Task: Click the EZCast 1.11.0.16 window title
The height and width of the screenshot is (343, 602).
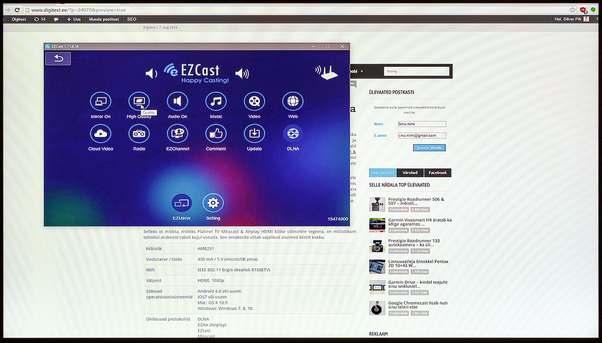Action: coord(65,47)
